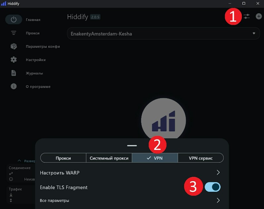The width and height of the screenshot is (264, 209).
Task: Add a new profile with plus icon
Action: point(259,16)
